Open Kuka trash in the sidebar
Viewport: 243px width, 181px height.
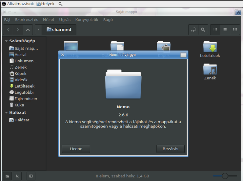[17, 105]
